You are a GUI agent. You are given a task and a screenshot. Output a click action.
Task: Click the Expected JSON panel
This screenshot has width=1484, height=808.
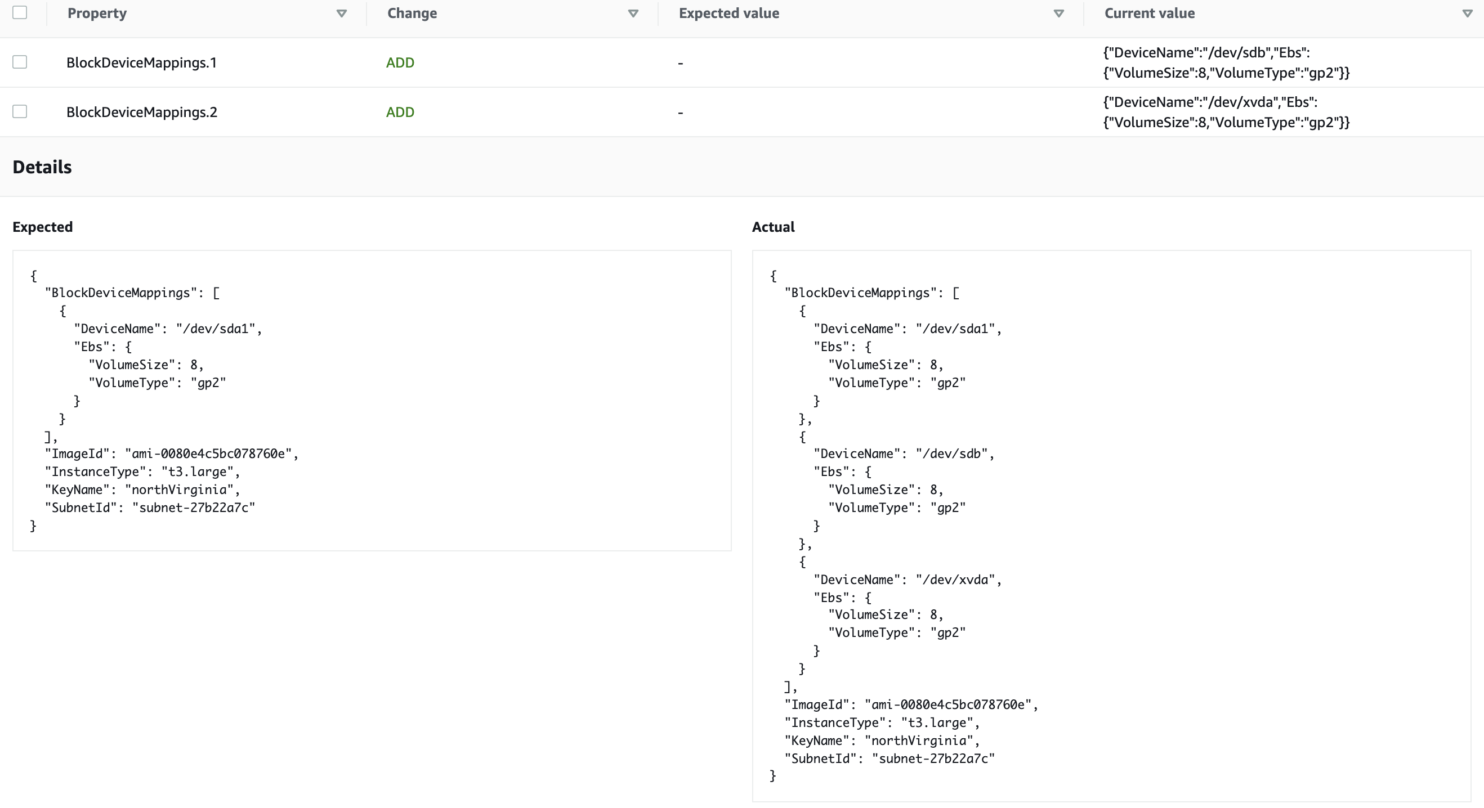tap(372, 399)
